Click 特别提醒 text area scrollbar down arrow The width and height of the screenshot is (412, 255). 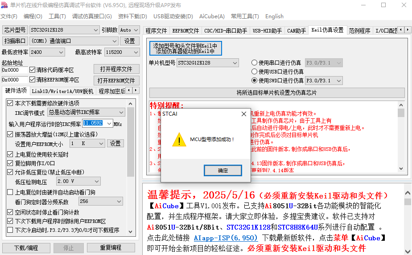click(401, 169)
